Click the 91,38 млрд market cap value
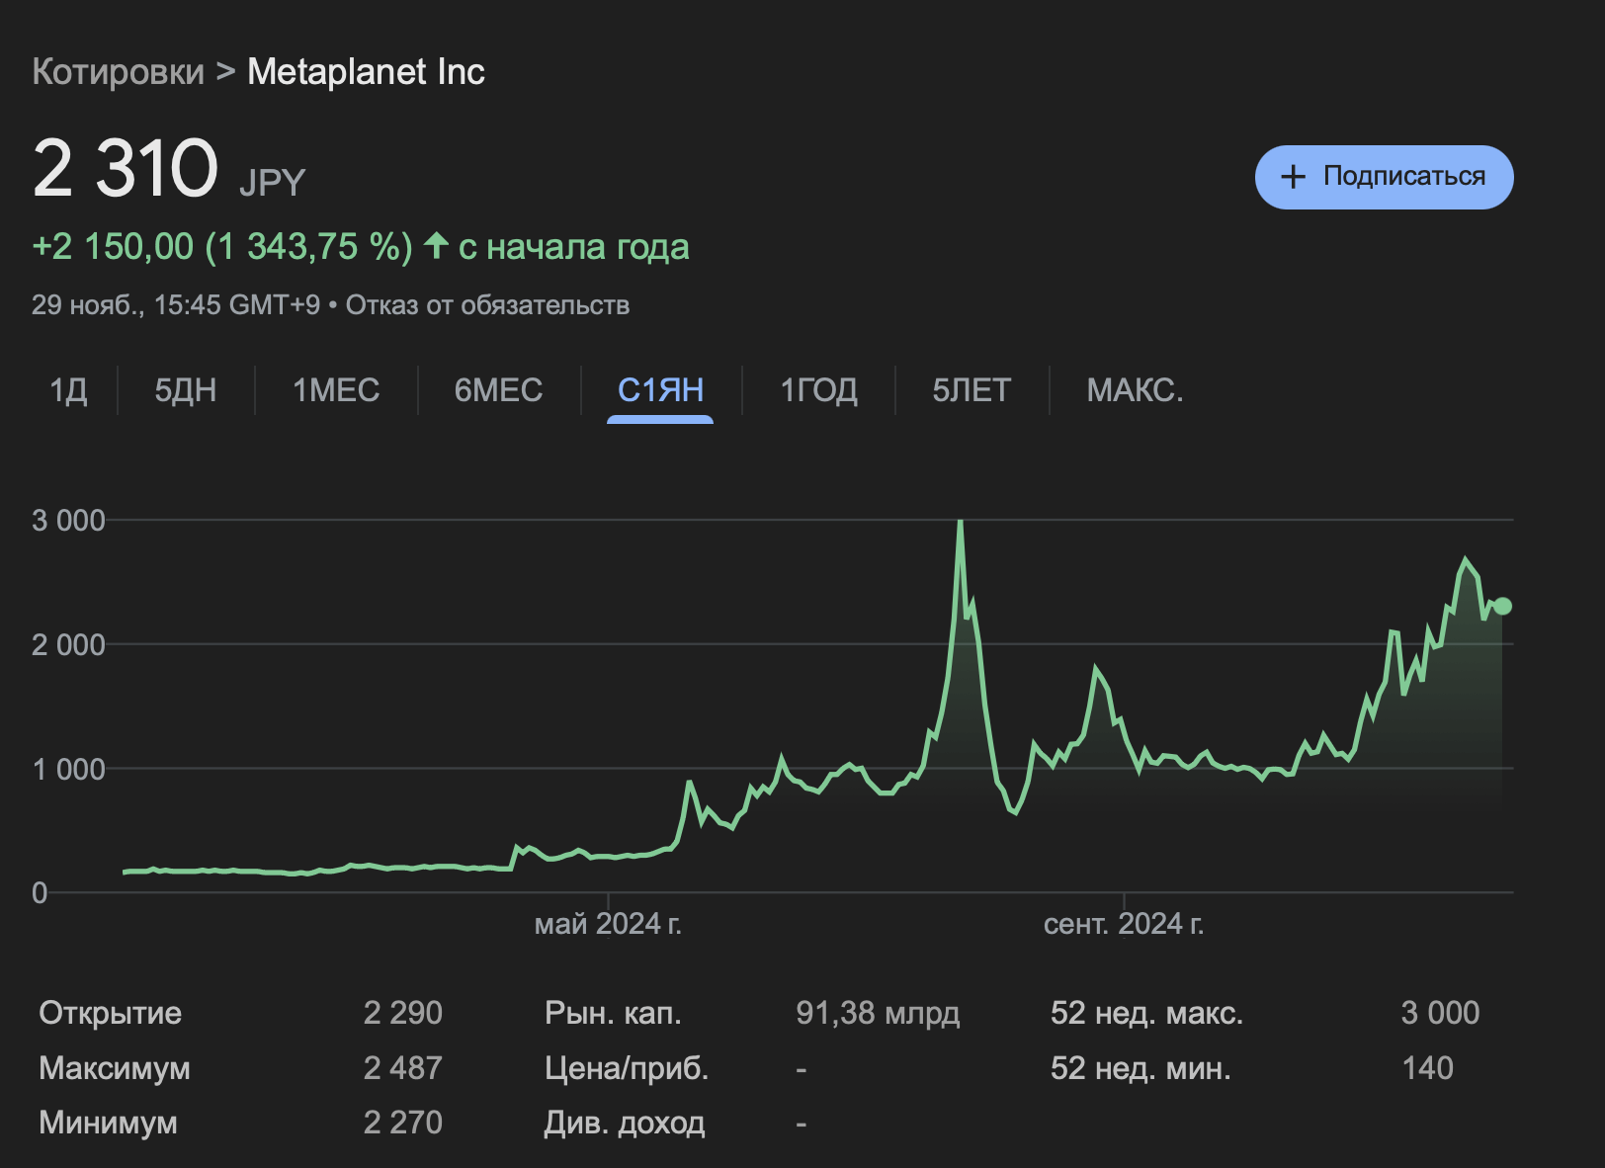 click(x=878, y=1013)
